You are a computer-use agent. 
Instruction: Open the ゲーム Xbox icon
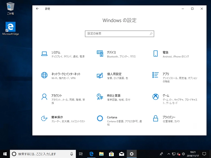click(155, 97)
